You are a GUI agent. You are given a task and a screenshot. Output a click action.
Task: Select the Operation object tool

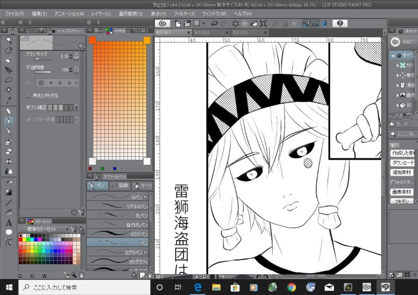[x=9, y=60]
